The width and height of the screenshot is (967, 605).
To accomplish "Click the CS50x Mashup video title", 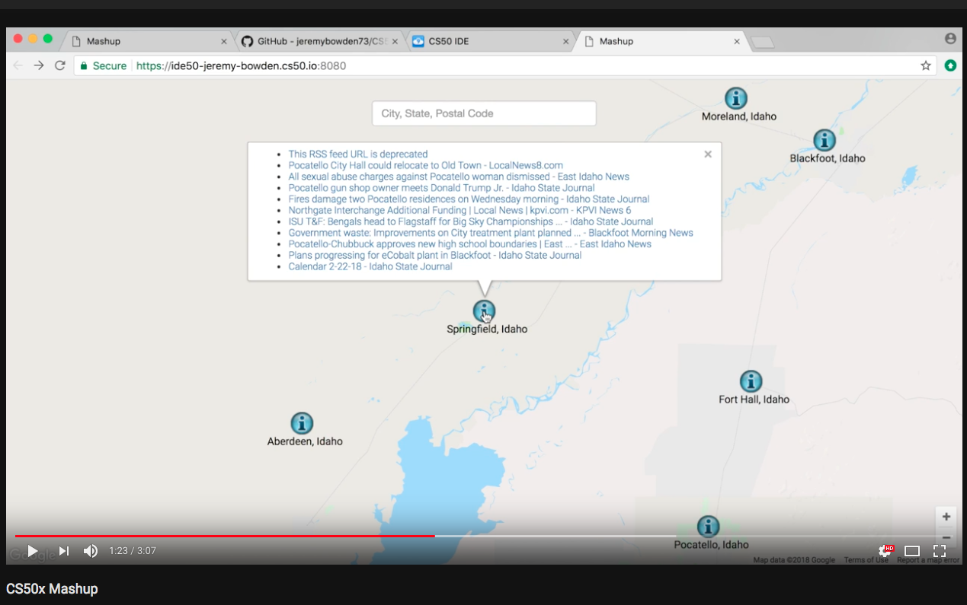I will [x=52, y=589].
